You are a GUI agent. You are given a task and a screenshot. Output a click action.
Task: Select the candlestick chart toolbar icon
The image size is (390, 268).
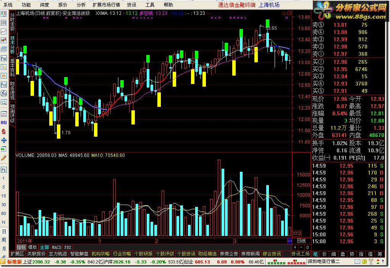[4, 40]
